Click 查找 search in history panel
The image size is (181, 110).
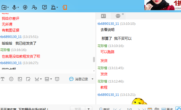tap(105, 109)
